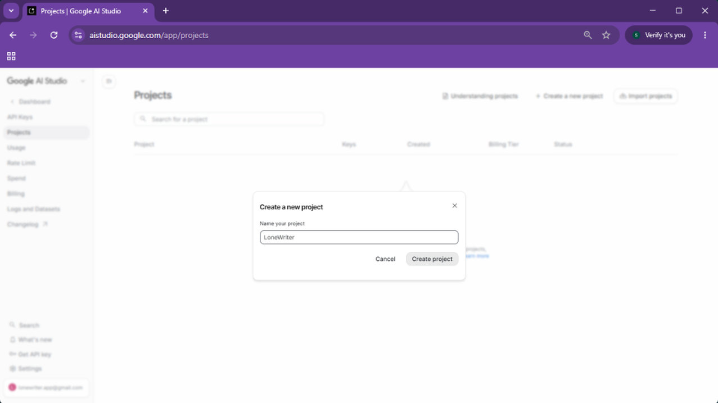The image size is (718, 403).
Task: Open the Understanding projects link
Action: 480,96
